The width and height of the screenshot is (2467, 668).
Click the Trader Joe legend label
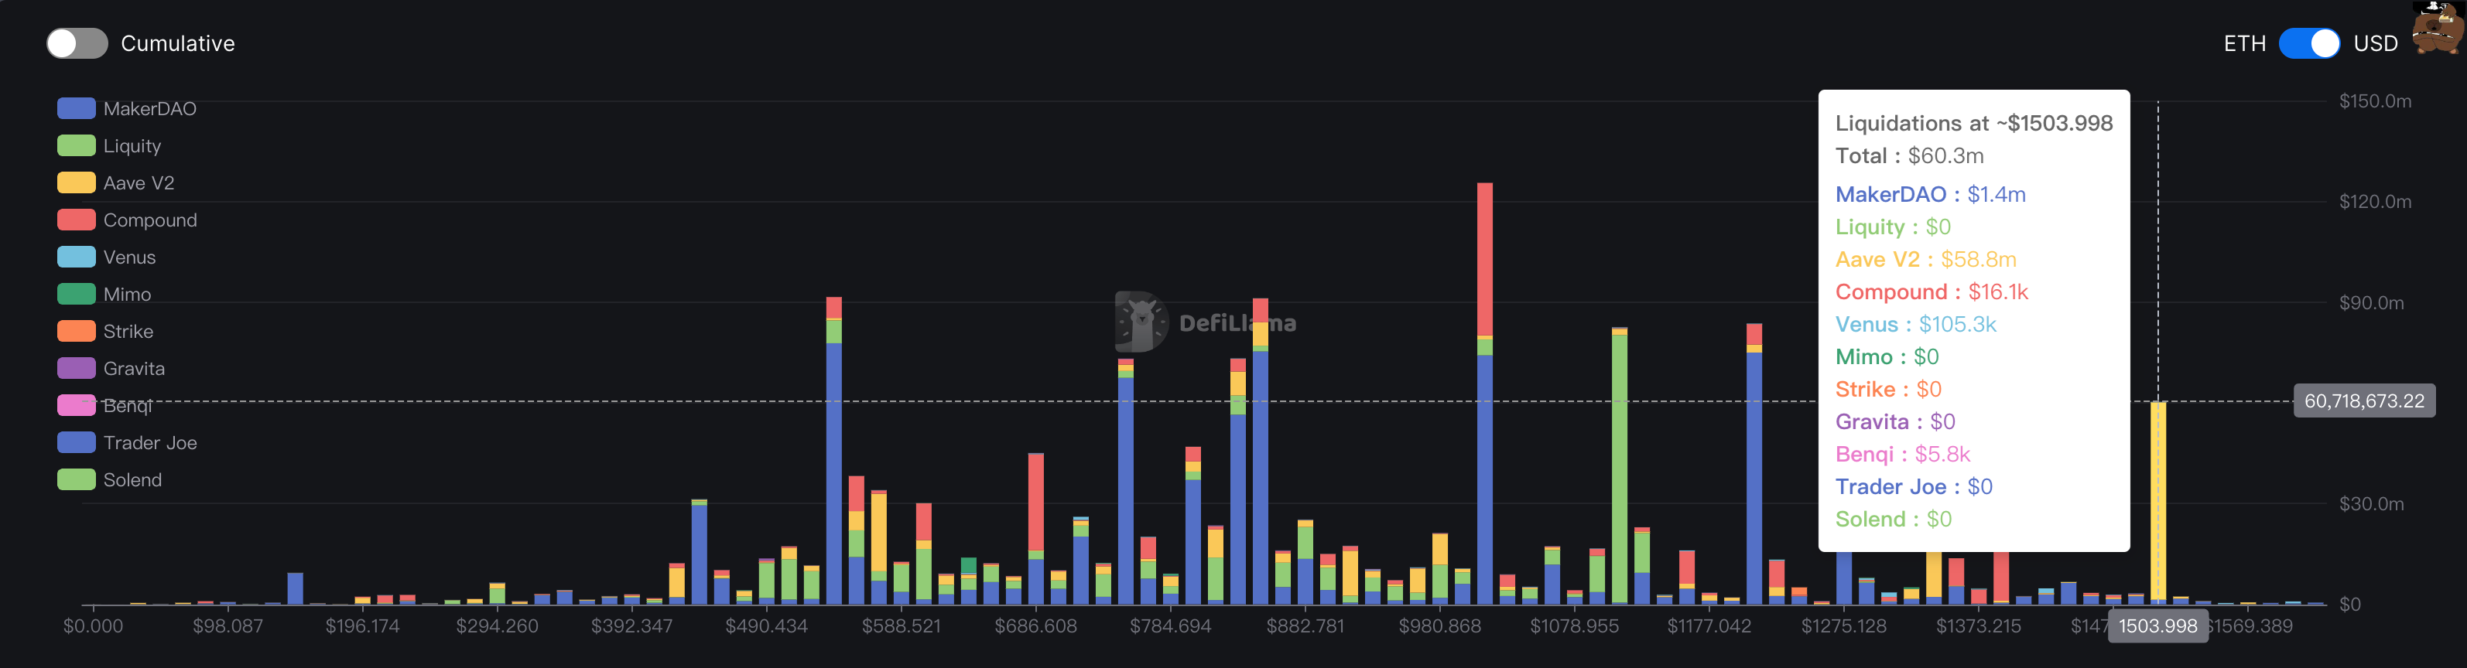point(150,443)
